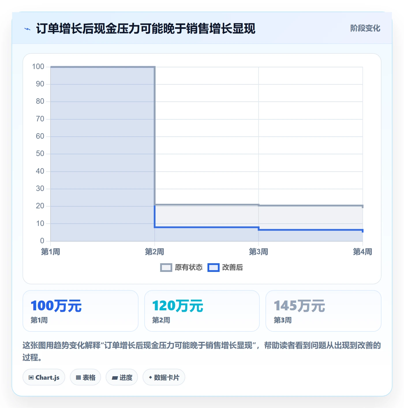Viewport: 404px width, 408px height.
Task: Click the 阶段变化 label in the header
Action: (x=365, y=28)
